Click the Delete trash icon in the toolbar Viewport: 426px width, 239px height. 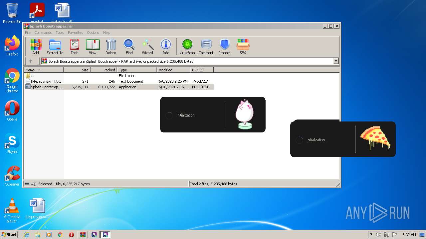tap(111, 47)
